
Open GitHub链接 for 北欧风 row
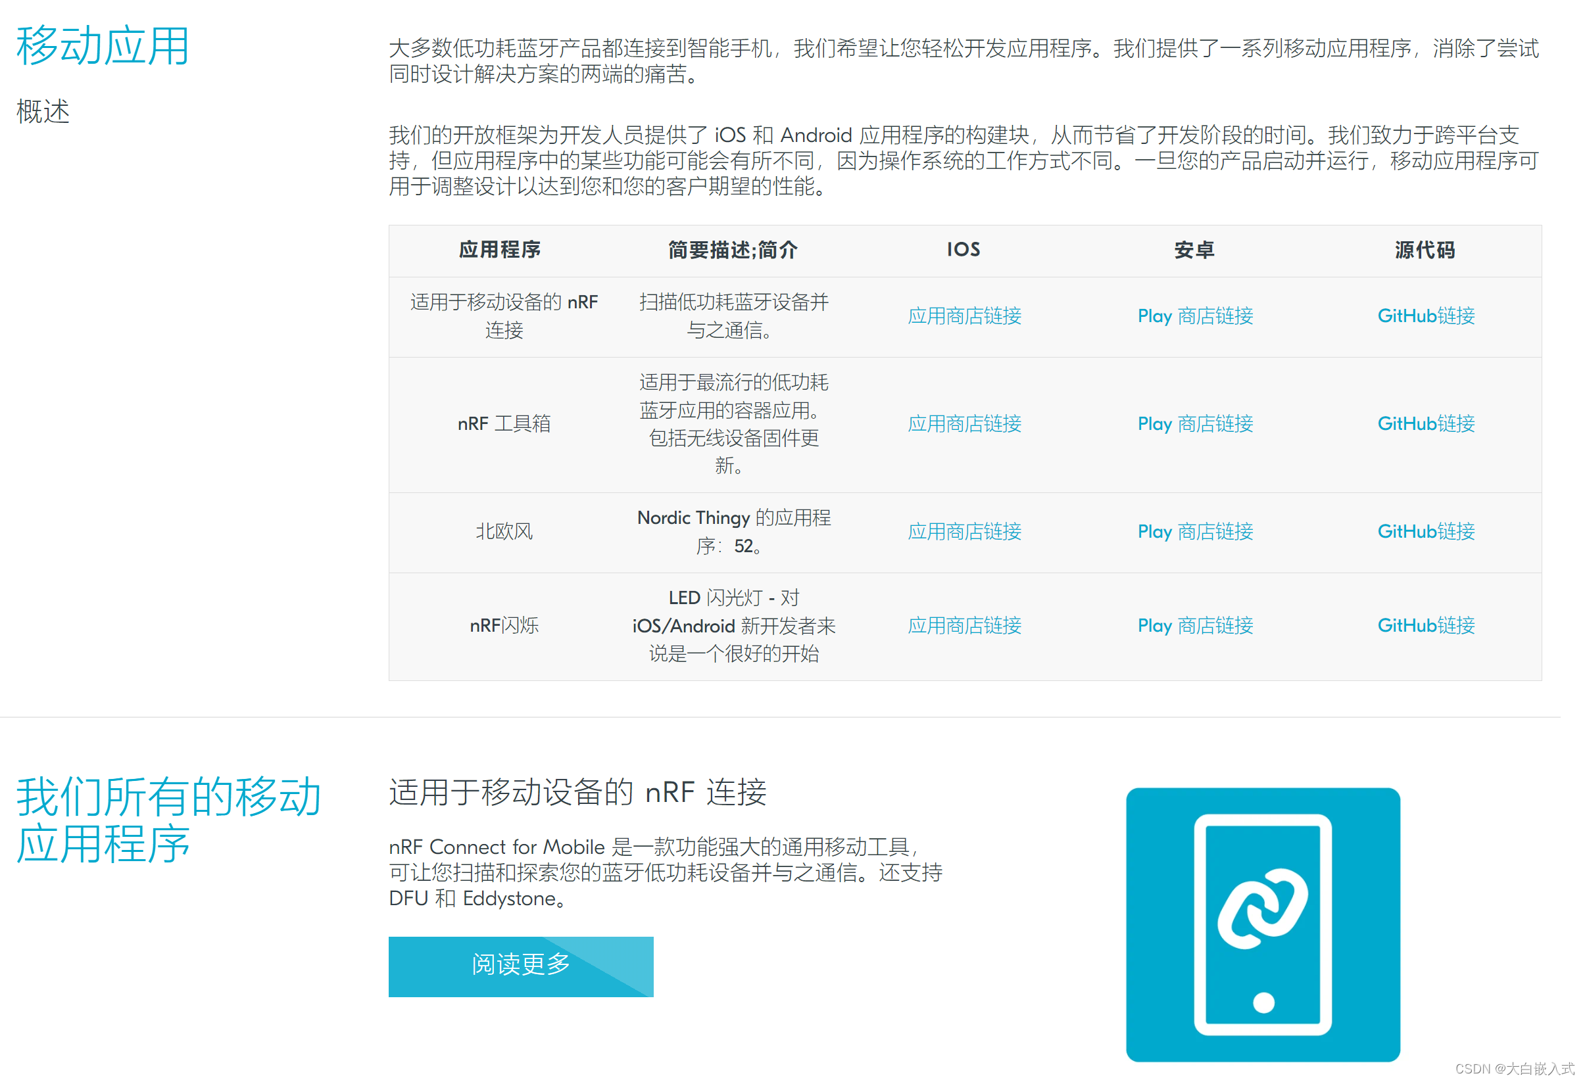click(1425, 531)
